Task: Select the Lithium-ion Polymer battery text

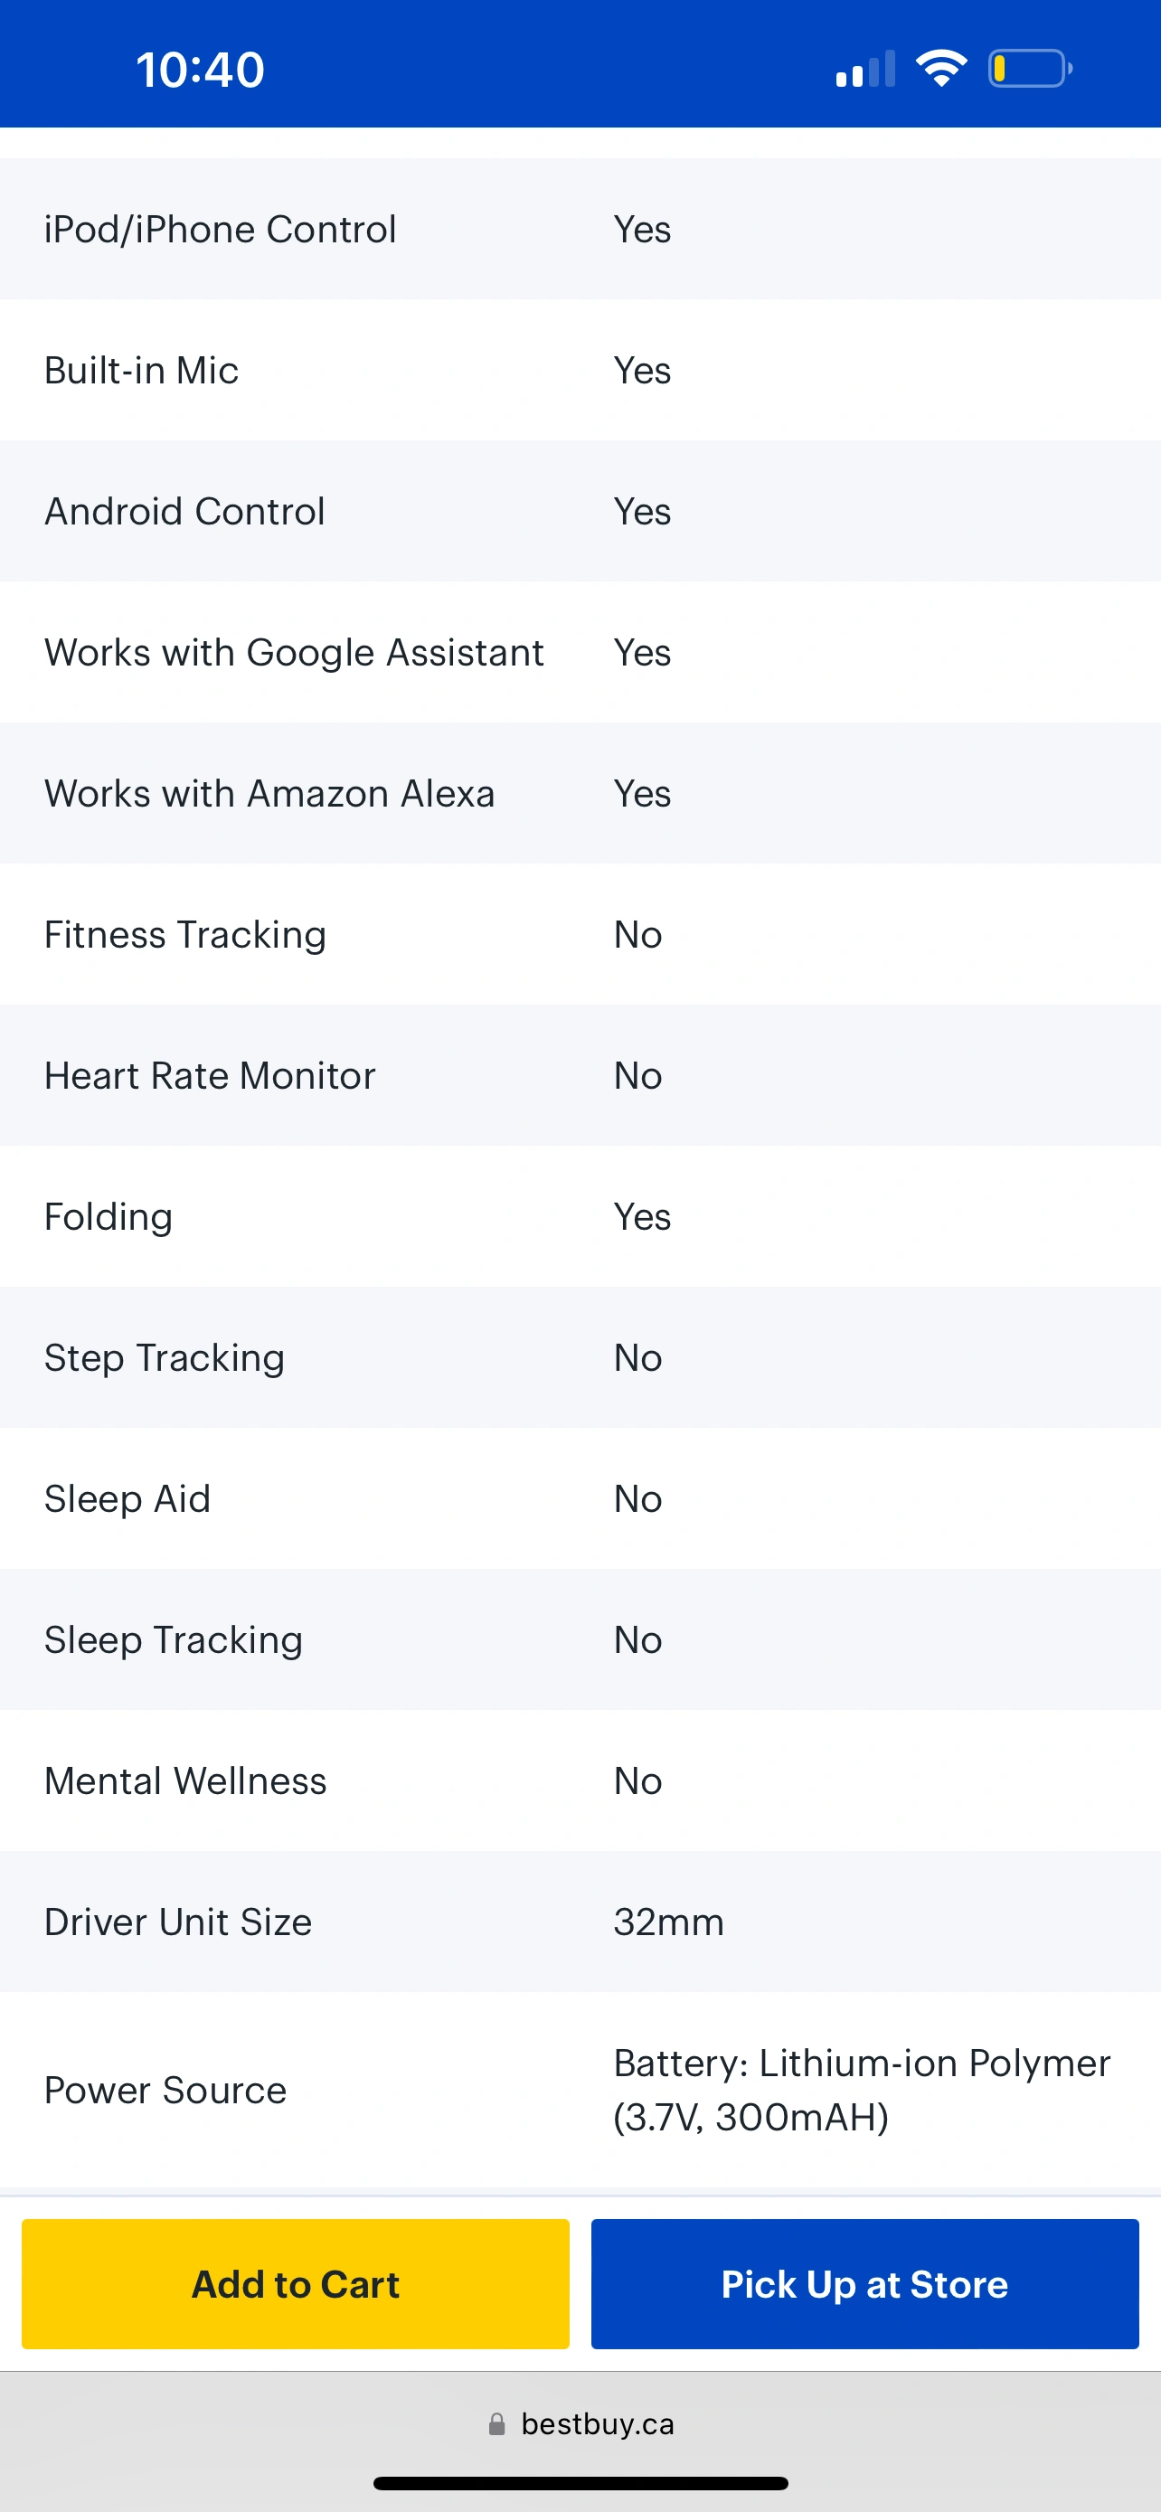Action: tap(862, 2090)
